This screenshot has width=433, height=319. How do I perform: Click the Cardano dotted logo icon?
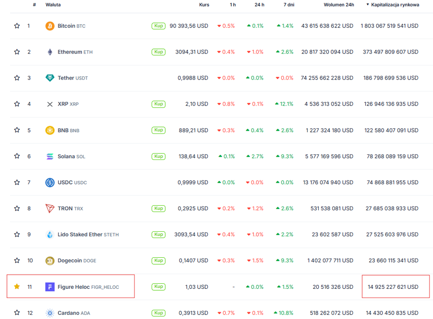click(50, 313)
